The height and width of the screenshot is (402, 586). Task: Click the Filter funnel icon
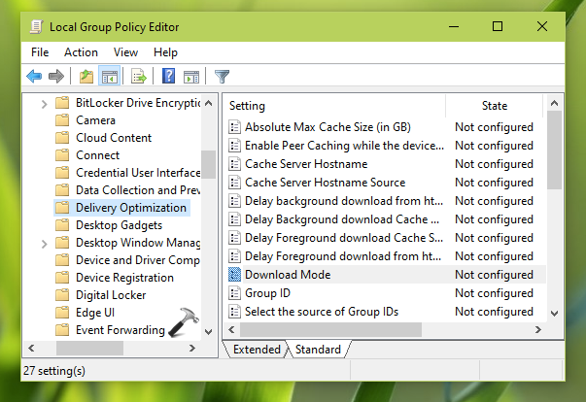pos(222,76)
